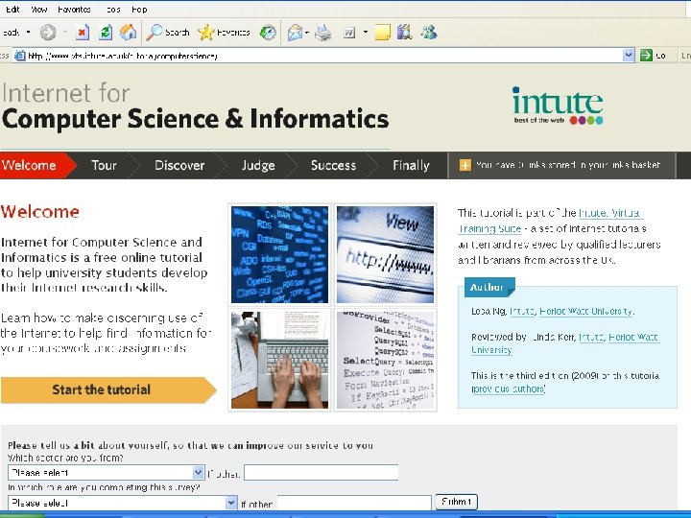Open the yellow Discuss note icon
Screen dimensions: 691x518
click(x=382, y=33)
